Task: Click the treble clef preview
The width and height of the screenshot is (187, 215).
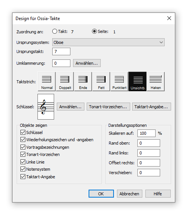Action: pos(46,107)
